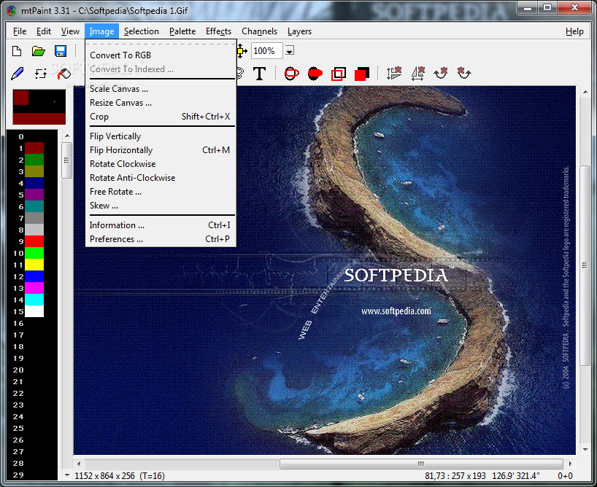Select palette color 1 dark red
The height and width of the screenshot is (487, 597).
(x=34, y=148)
